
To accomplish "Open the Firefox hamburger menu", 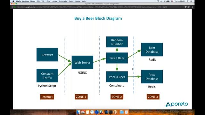I will [193, 7].
